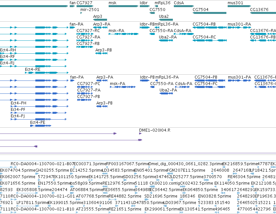Open the mus301-PA protein label
This screenshot has height=214, width=276.
[x=239, y=77]
